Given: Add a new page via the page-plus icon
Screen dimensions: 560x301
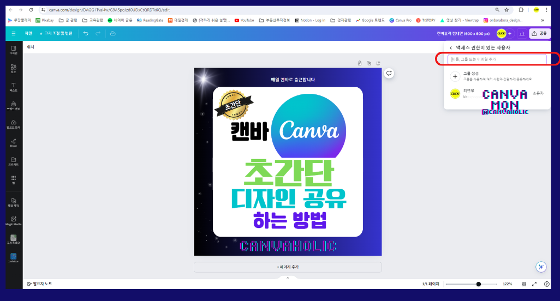Looking at the screenshot, I should pos(378,63).
